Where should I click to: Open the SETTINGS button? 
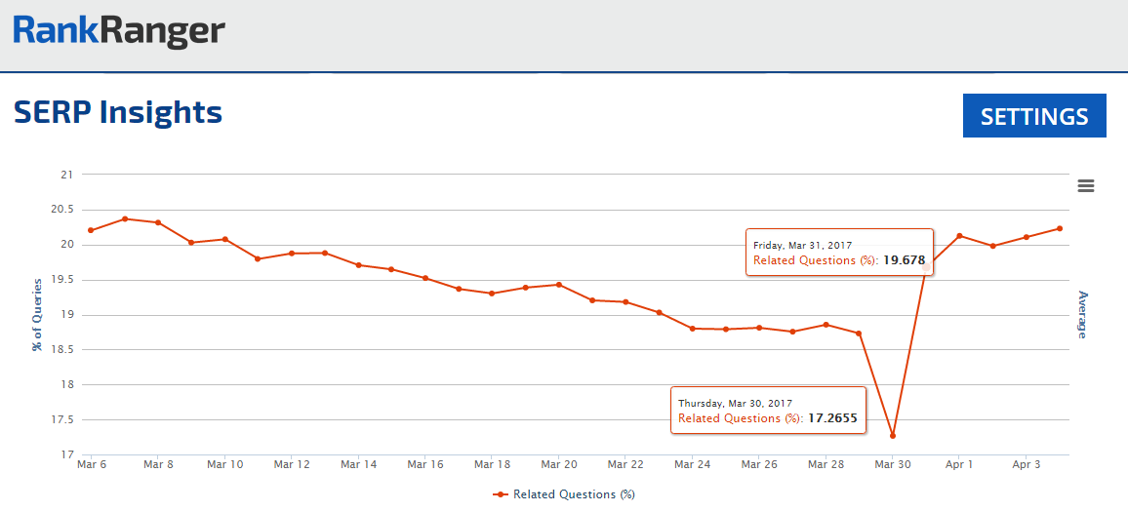1033,116
